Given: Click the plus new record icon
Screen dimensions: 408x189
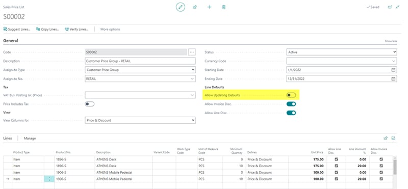Looking at the screenshot, I should tap(209, 7).
